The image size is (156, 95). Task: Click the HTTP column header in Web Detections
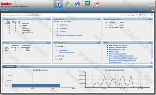click(x=8, y=22)
